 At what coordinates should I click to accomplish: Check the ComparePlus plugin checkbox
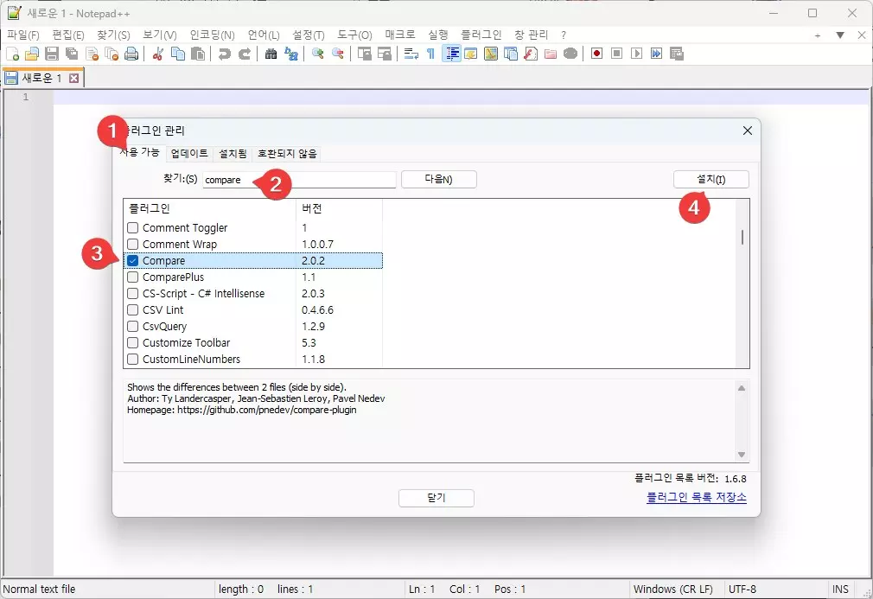click(132, 277)
